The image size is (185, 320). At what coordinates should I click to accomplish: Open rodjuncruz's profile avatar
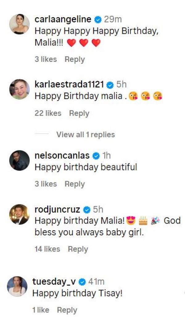[19, 214]
